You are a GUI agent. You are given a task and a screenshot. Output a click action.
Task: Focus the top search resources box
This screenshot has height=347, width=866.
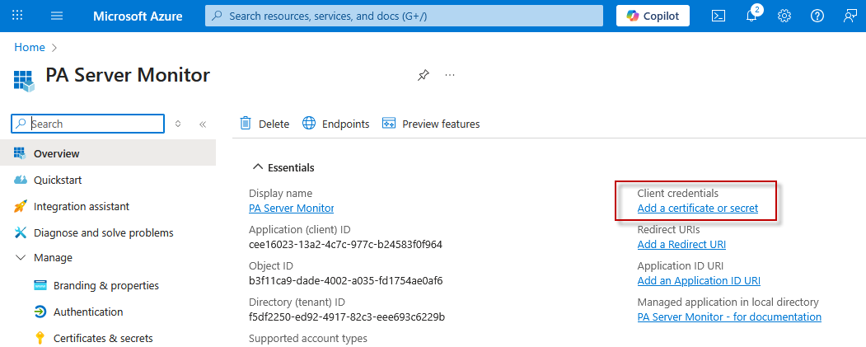tap(404, 16)
